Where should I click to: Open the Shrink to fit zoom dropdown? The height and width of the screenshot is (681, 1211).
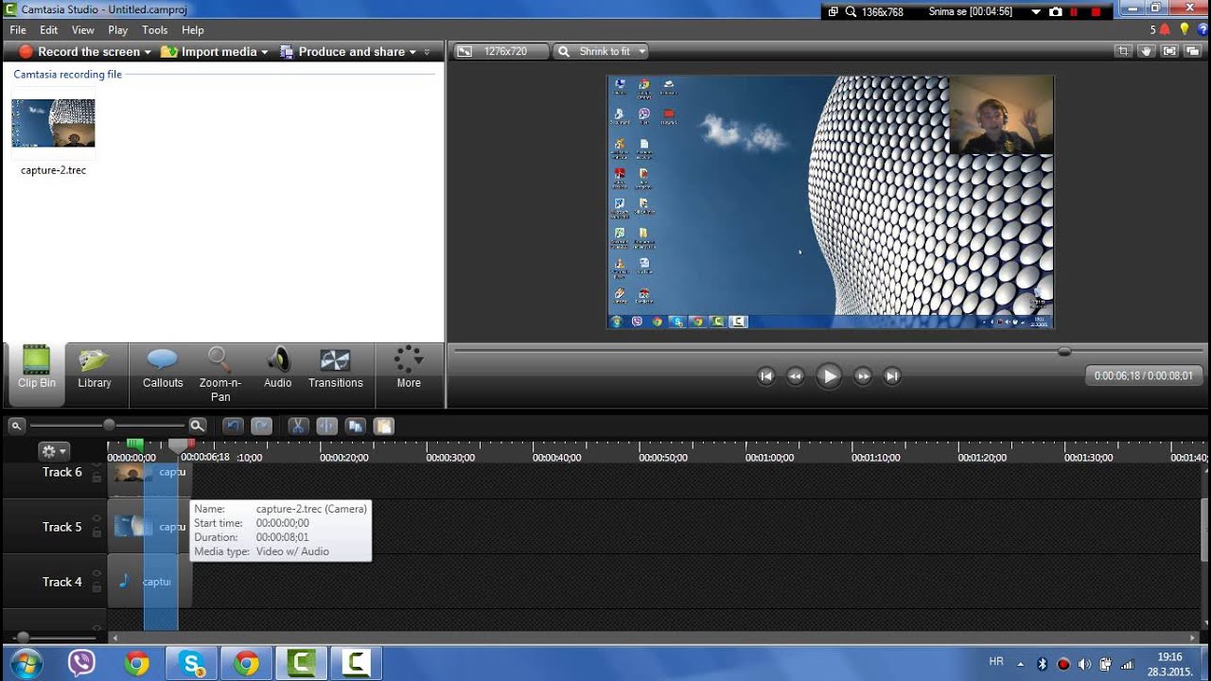coord(601,52)
